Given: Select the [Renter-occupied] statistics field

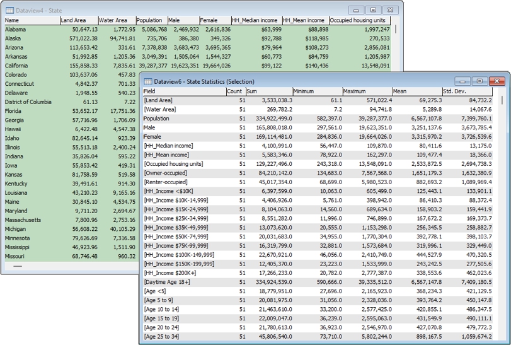Looking at the screenshot, I should coord(166,182).
